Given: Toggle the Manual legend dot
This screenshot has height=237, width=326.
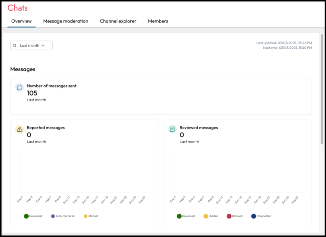Looking at the screenshot, I should click(x=85, y=216).
